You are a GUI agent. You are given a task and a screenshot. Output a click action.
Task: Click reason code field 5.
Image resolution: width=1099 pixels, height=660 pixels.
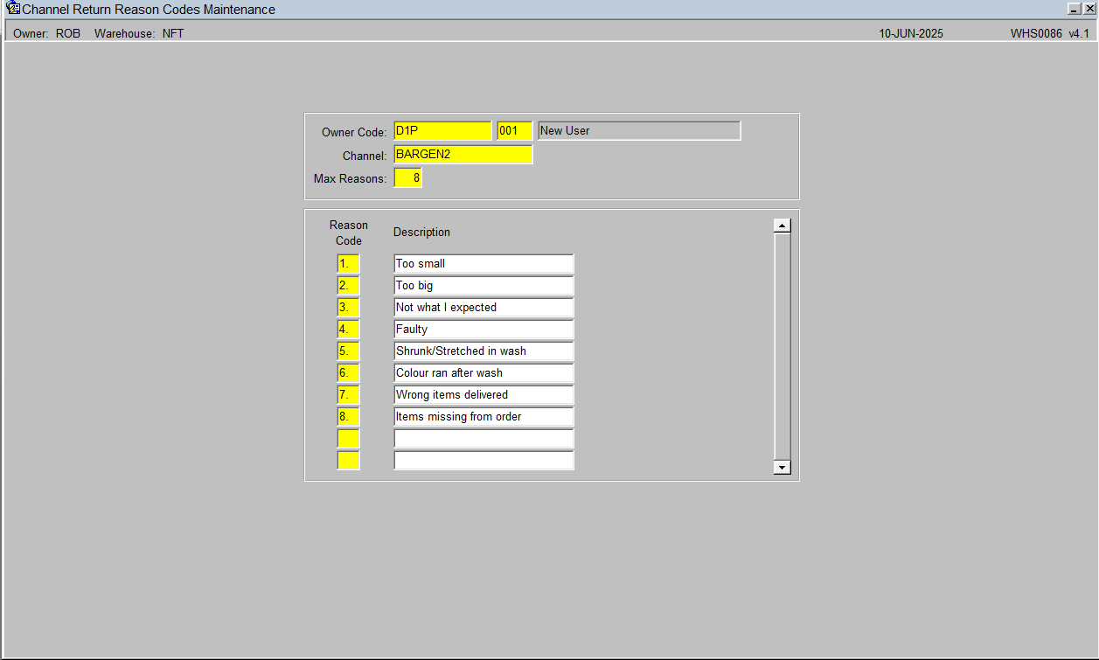coord(348,351)
